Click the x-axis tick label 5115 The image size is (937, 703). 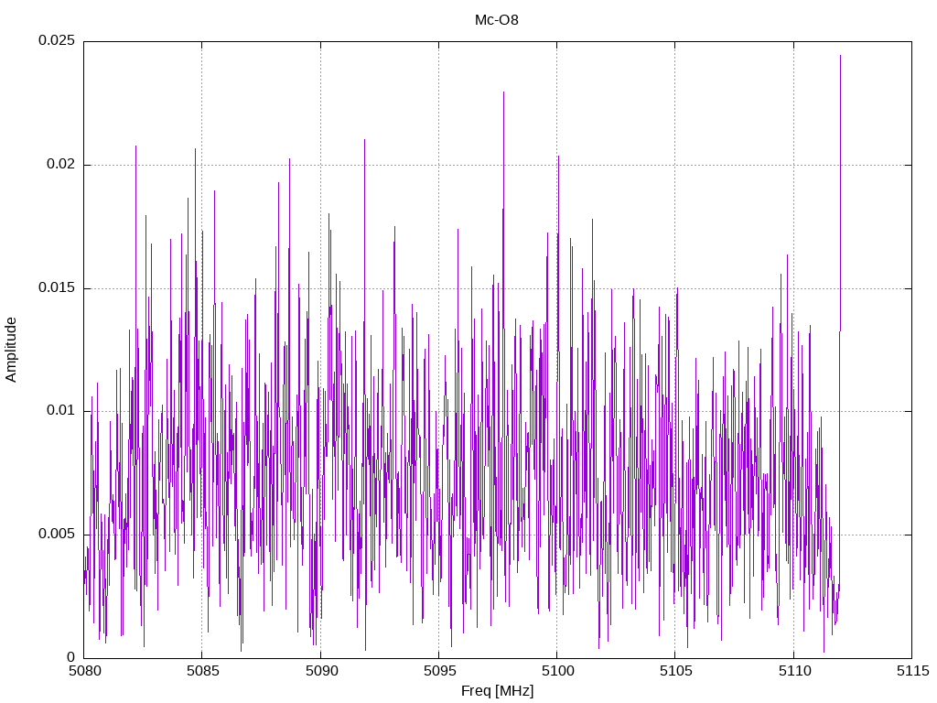(x=912, y=671)
